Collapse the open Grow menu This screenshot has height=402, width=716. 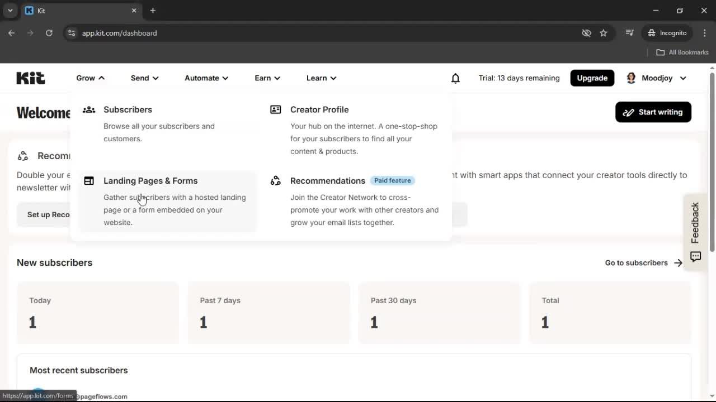pos(89,78)
